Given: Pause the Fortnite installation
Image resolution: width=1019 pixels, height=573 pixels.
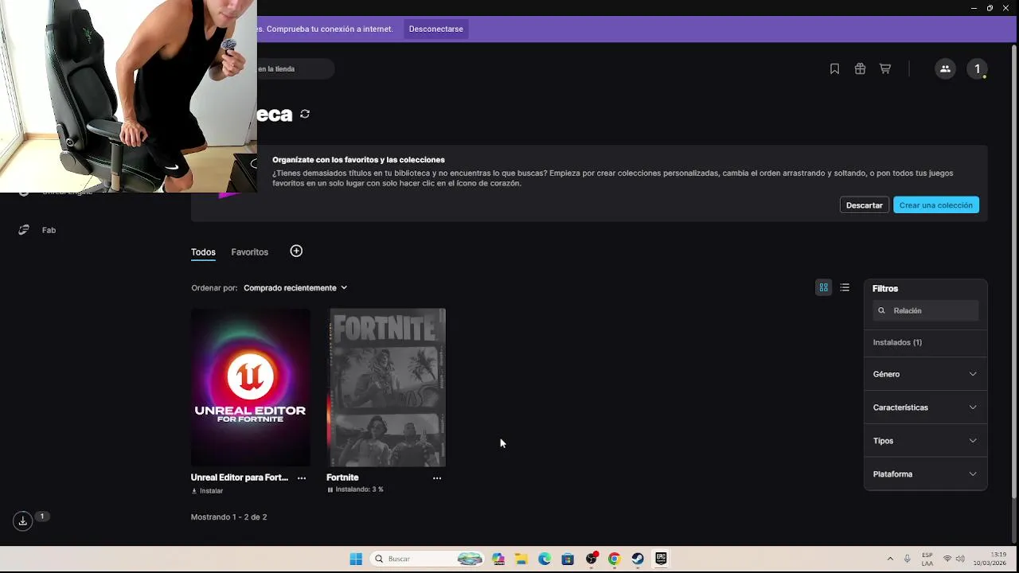Looking at the screenshot, I should 330,489.
